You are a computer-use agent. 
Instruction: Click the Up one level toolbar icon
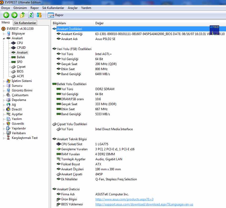[23, 15]
